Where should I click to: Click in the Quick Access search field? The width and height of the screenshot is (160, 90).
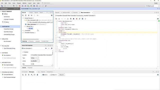pyautogui.click(x=47, y=3)
